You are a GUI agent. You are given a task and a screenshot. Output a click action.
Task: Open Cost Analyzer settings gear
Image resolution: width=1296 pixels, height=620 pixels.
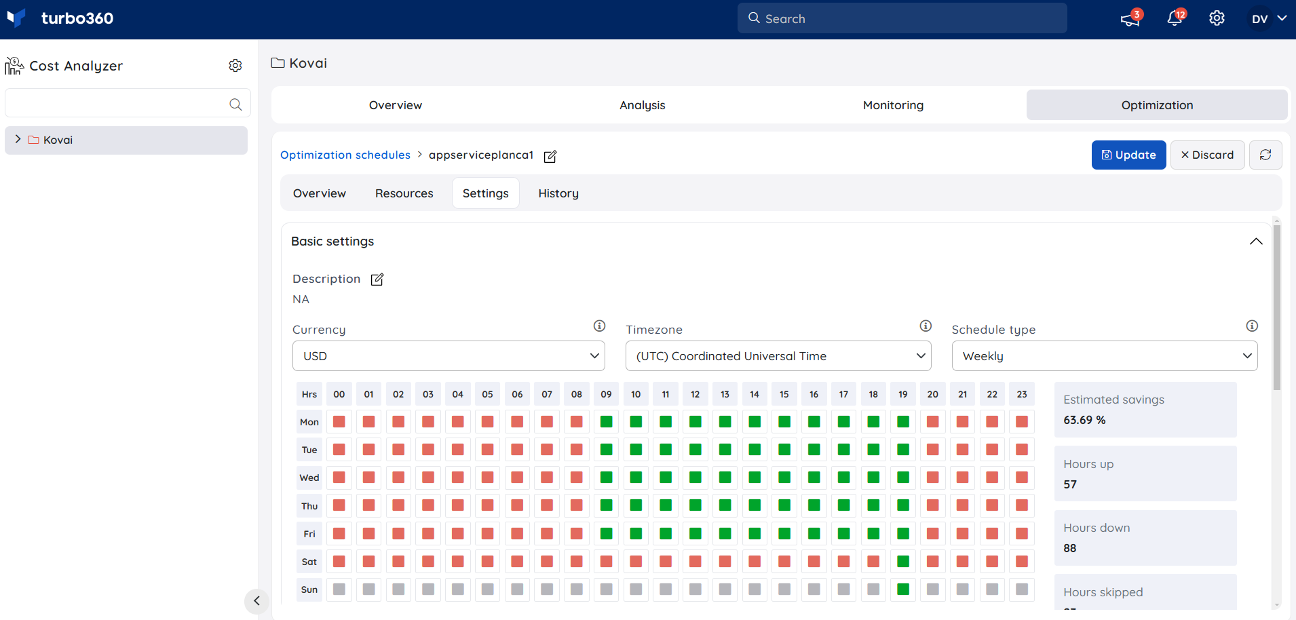click(x=235, y=66)
